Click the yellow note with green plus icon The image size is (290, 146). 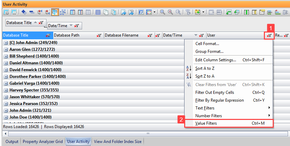point(197,12)
